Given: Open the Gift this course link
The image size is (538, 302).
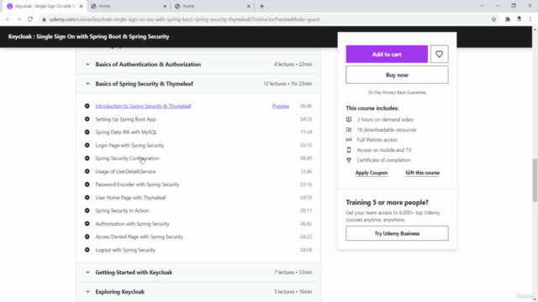Looking at the screenshot, I should pos(422,173).
